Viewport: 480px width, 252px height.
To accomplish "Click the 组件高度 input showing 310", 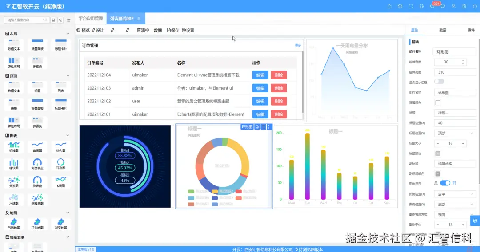I will [455, 72].
